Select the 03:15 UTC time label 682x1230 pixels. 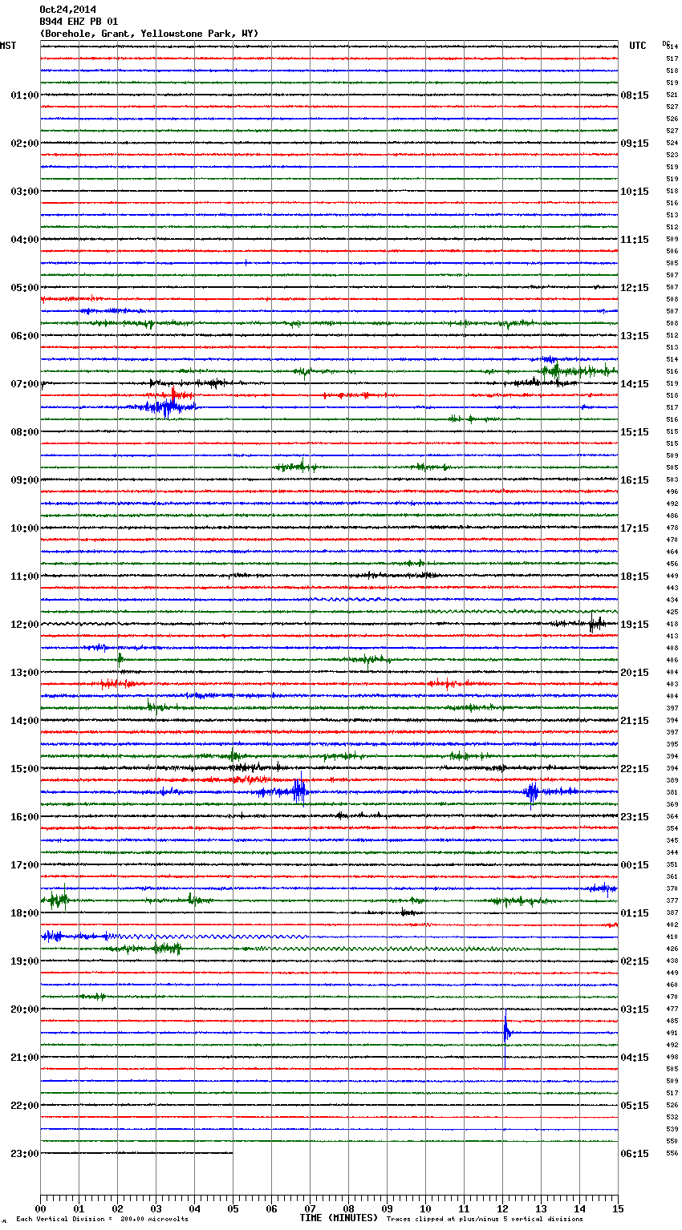tap(635, 1009)
